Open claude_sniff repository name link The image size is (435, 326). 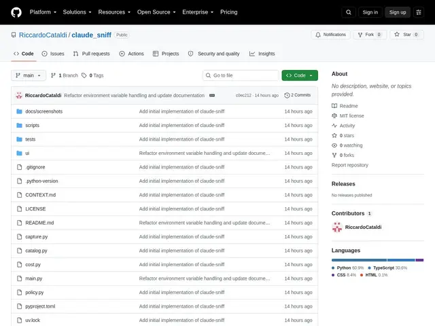coord(91,35)
